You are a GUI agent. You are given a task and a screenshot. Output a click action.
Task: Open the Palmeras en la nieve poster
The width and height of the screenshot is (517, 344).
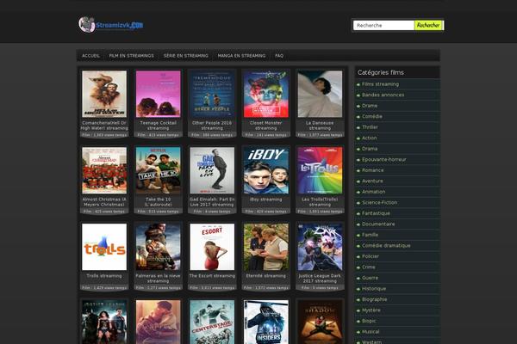[159, 247]
